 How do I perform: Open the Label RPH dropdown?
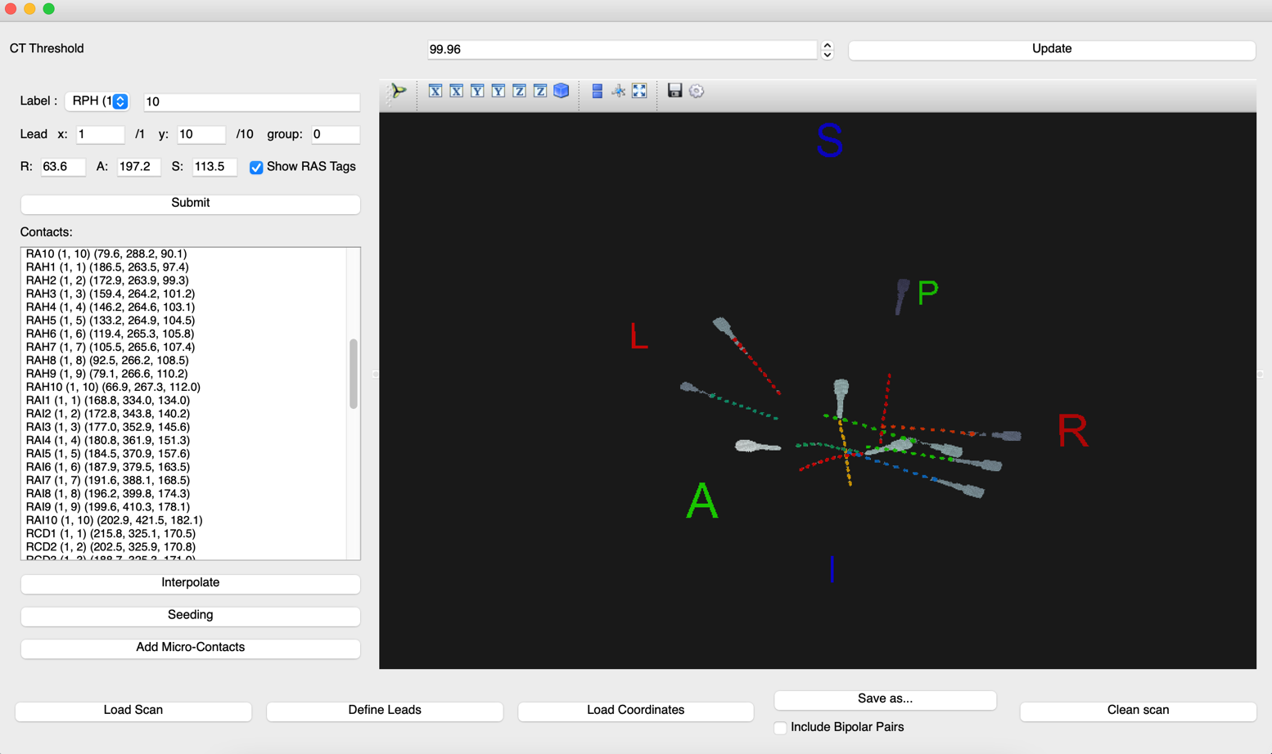97,101
